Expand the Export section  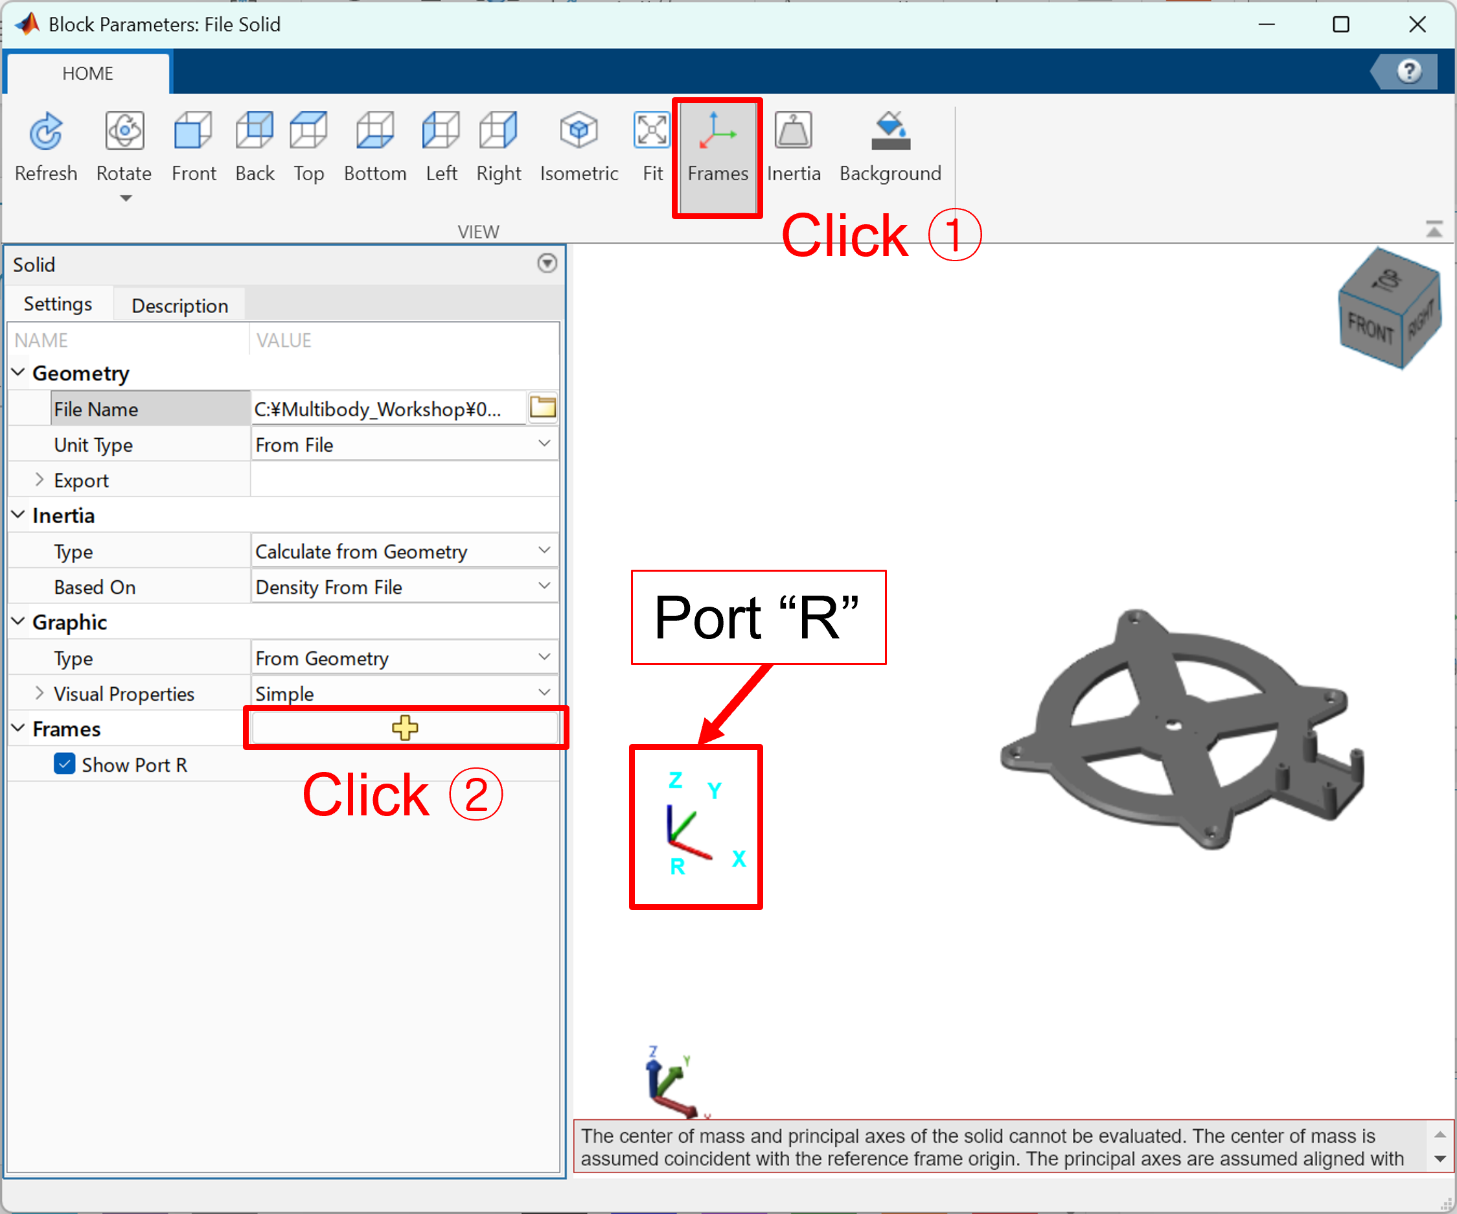(40, 480)
